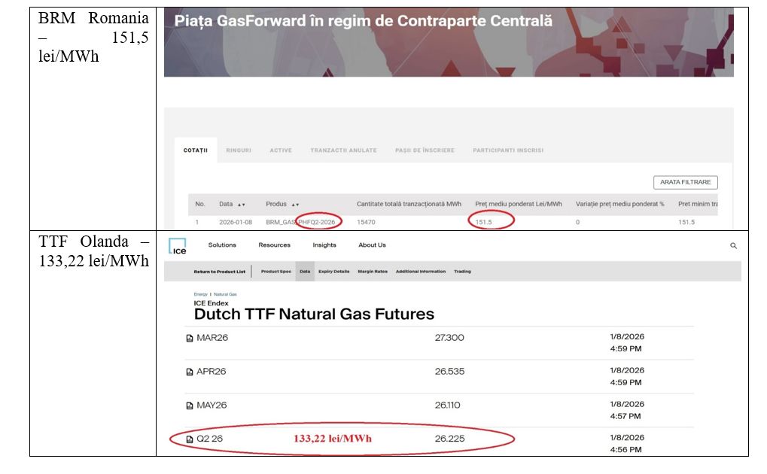Click the ARATA FILTRARE button

(685, 181)
